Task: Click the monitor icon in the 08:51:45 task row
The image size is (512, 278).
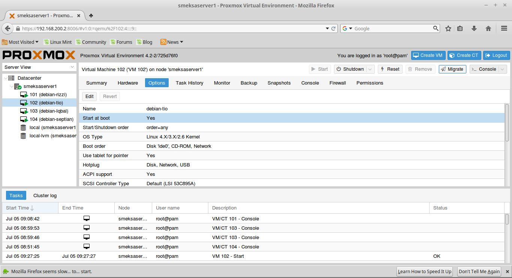Action: coord(87,247)
